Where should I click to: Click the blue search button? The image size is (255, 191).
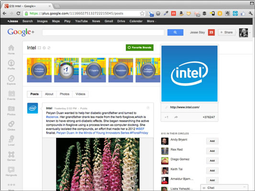pos(175,32)
